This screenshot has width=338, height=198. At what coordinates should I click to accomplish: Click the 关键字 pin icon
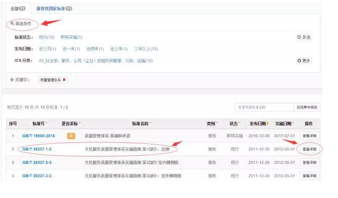coord(12,80)
